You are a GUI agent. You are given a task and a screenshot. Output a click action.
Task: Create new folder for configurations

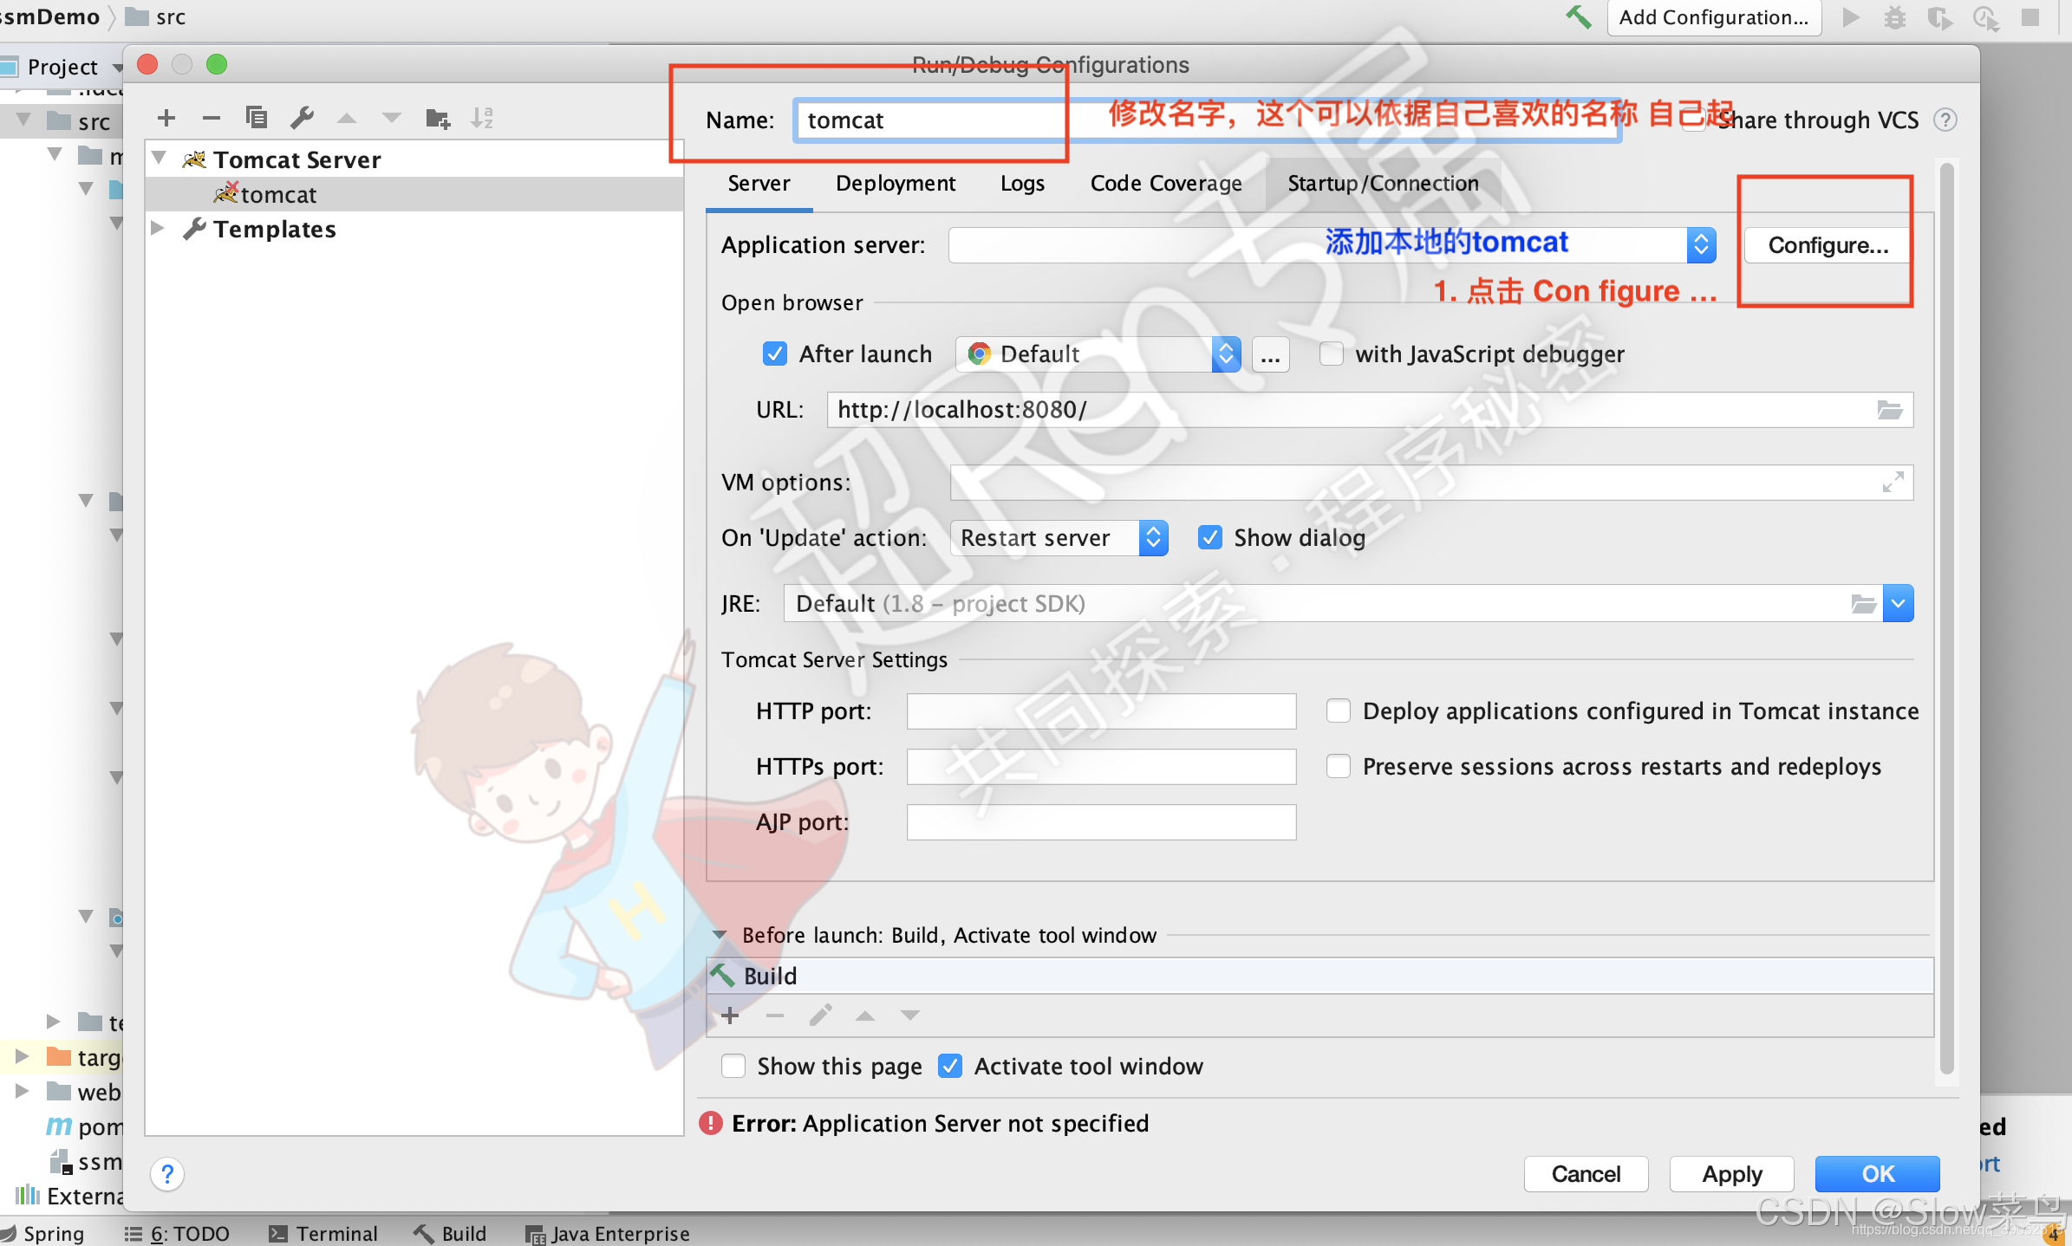438,118
